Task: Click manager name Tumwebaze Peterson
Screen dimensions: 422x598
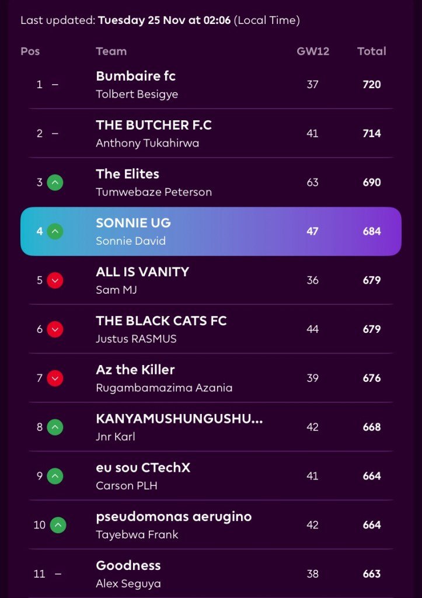Action: click(154, 192)
